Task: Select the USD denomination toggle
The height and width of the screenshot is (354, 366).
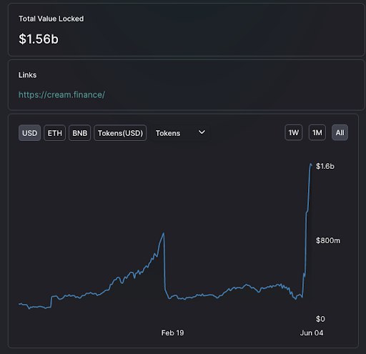Action: point(29,133)
